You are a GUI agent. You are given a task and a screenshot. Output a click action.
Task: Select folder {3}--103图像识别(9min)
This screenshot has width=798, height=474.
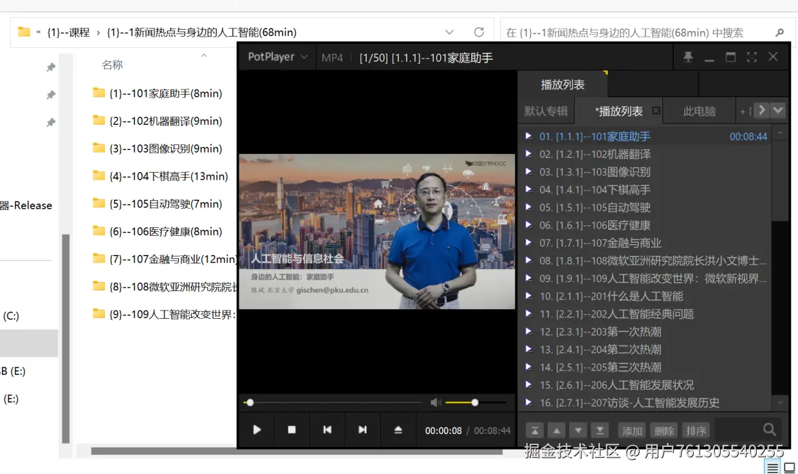pyautogui.click(x=158, y=149)
